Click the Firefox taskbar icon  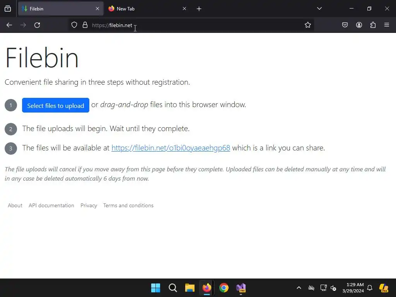click(207, 288)
